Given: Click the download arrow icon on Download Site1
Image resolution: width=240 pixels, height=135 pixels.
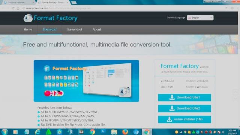Looking at the screenshot, I should tap(172, 97).
